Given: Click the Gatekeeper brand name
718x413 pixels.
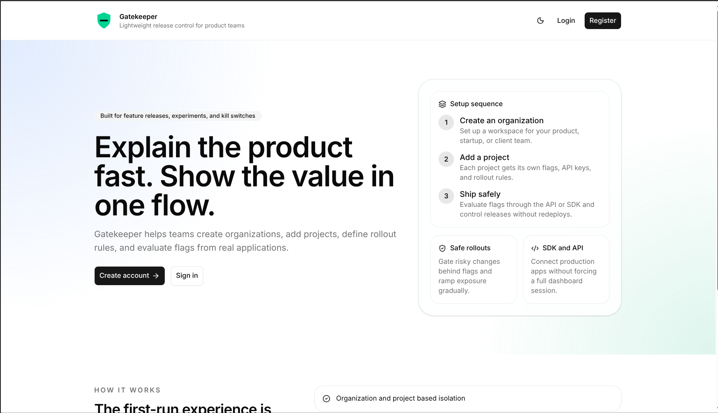Looking at the screenshot, I should [138, 17].
